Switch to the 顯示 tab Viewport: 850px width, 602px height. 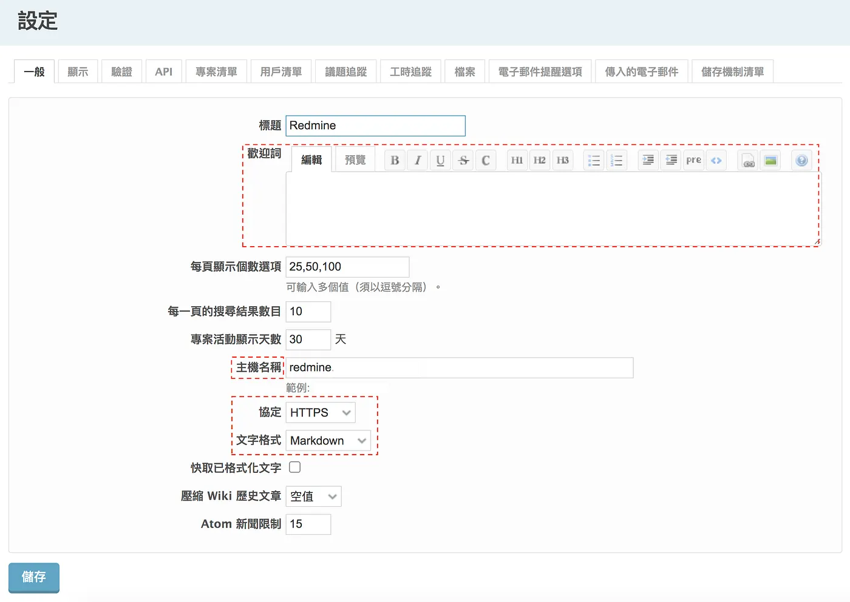(x=78, y=72)
